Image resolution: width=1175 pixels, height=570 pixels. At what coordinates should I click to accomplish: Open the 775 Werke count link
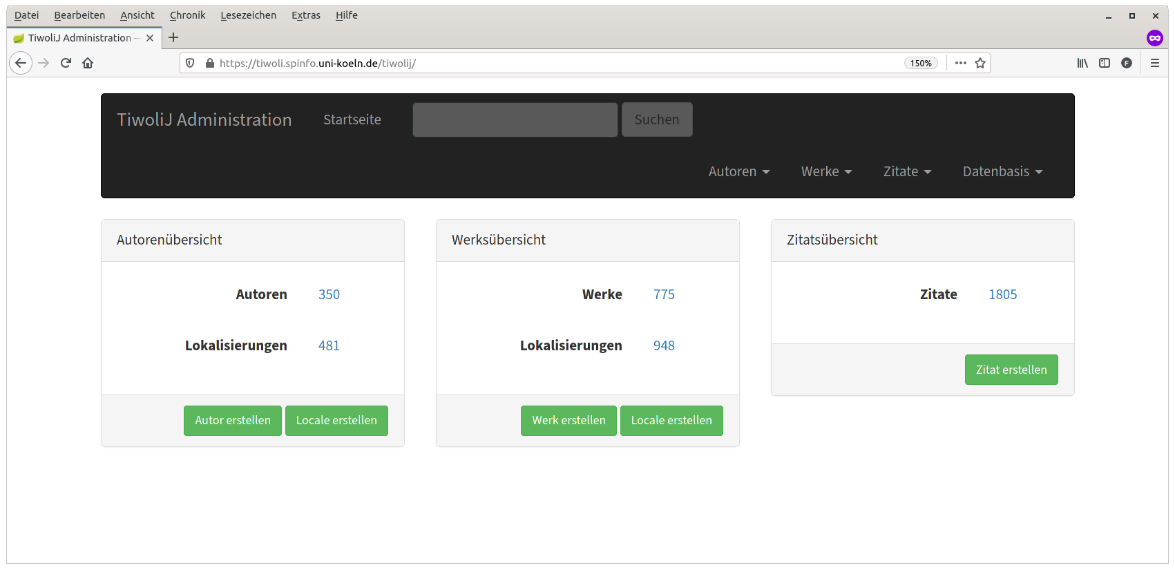click(664, 294)
